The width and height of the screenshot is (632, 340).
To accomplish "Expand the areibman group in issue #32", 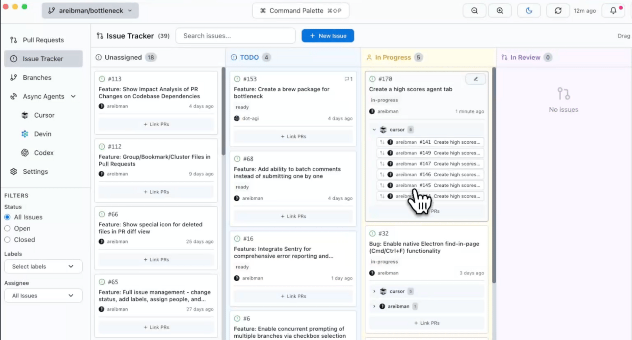I will 374,306.
